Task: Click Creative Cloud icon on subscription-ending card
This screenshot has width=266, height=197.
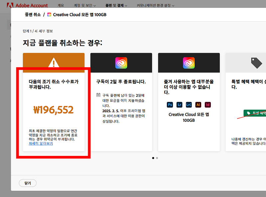Action: pyautogui.click(x=121, y=63)
